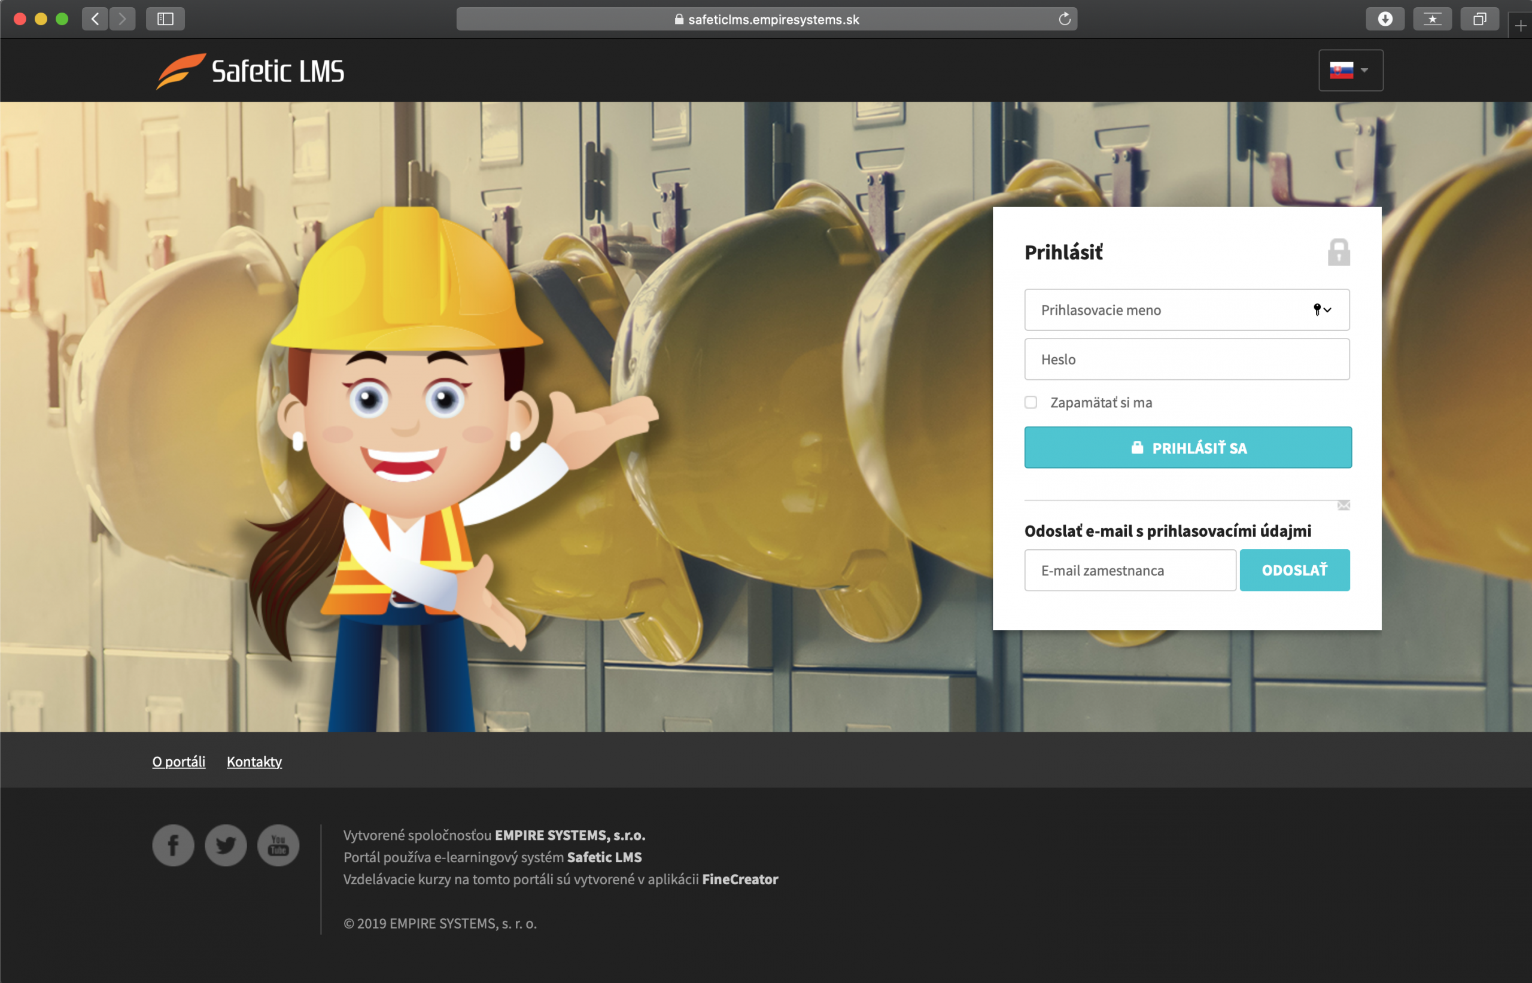
Task: Focus the E-mail zamestnanca field
Action: 1130,570
